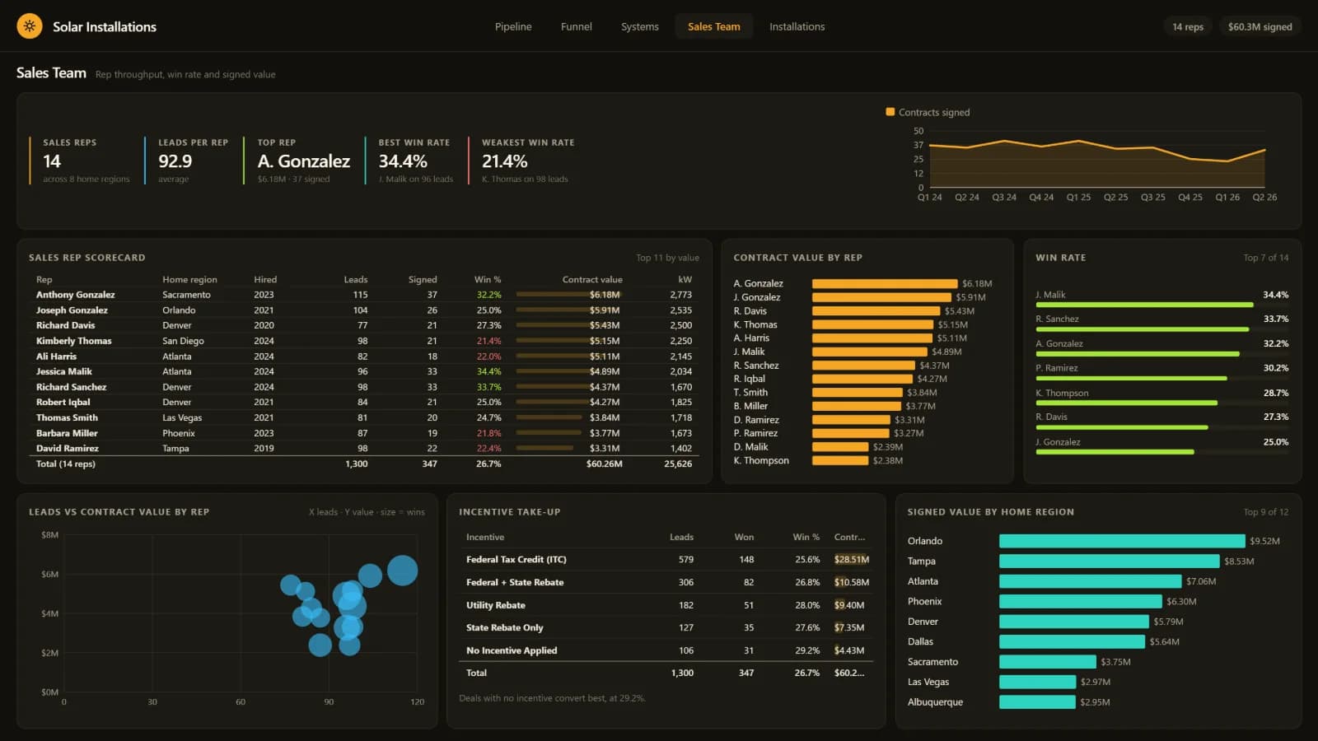This screenshot has width=1318, height=741.
Task: Sort scorecard by the Win % header
Action: click(x=488, y=280)
